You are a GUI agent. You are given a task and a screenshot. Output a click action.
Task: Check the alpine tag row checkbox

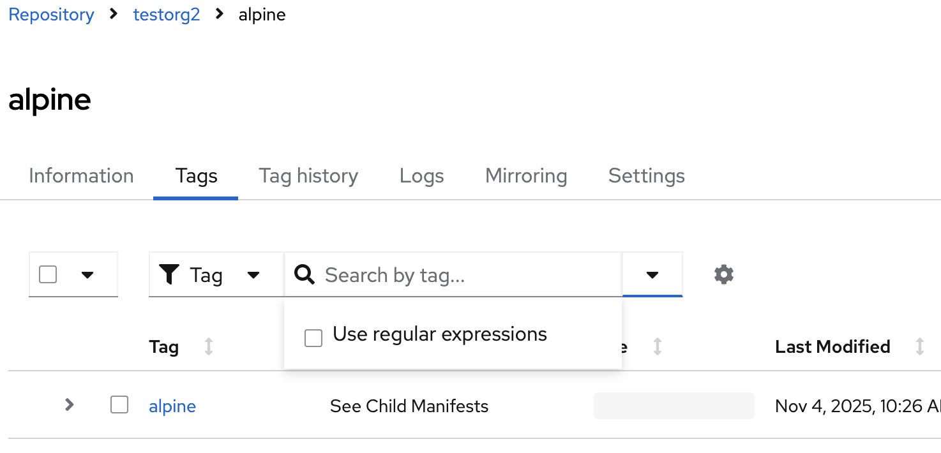coord(119,405)
